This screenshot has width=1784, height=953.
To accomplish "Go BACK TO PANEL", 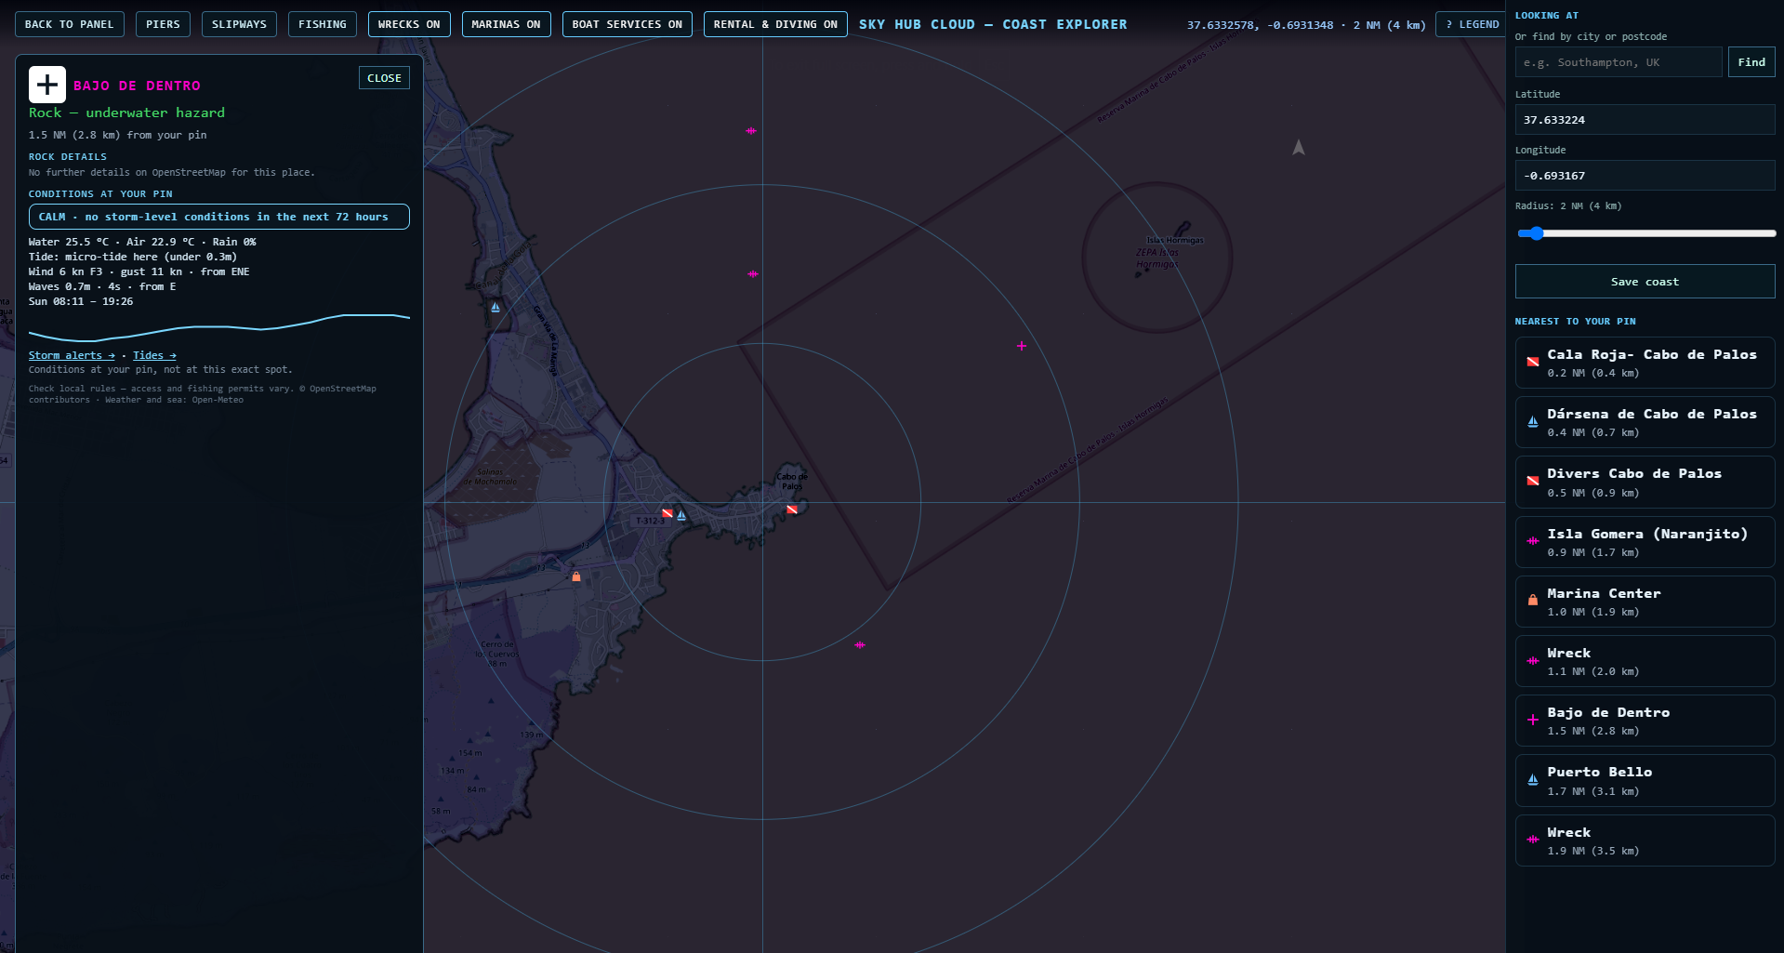I will point(70,24).
